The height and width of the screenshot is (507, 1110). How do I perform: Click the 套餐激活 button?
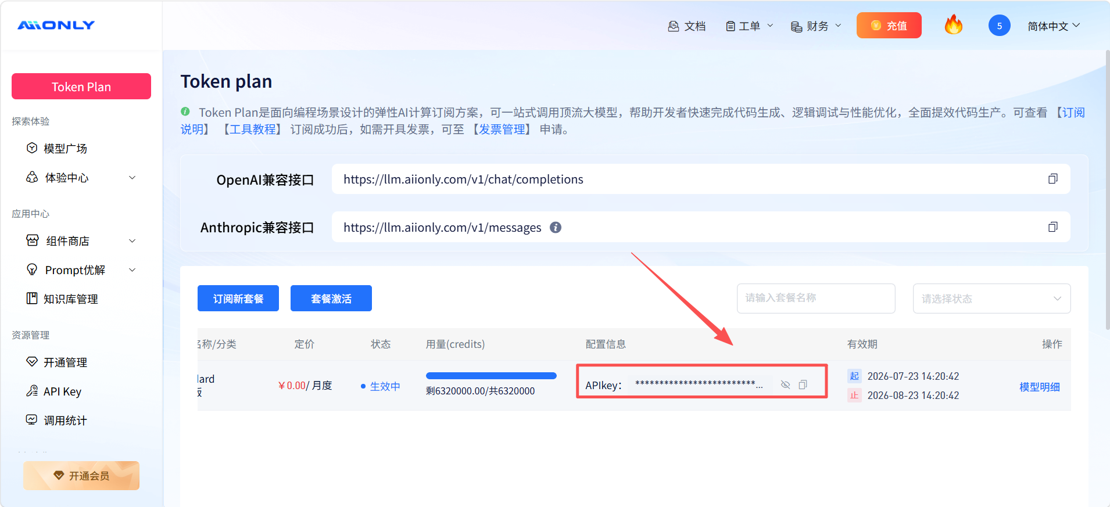pyautogui.click(x=331, y=299)
